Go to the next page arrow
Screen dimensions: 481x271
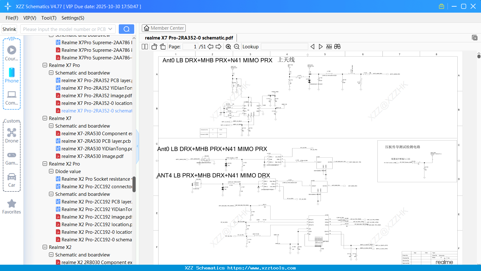219,47
